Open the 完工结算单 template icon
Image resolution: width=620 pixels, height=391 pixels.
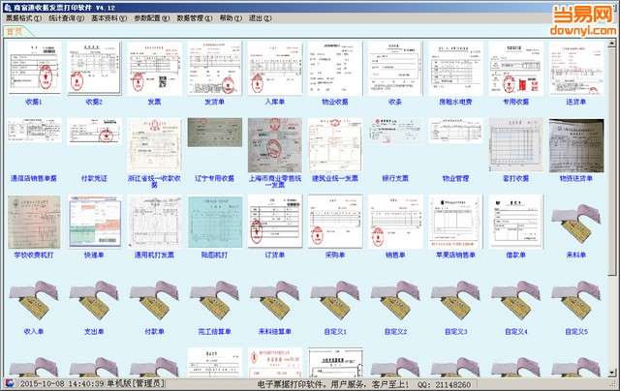215,300
